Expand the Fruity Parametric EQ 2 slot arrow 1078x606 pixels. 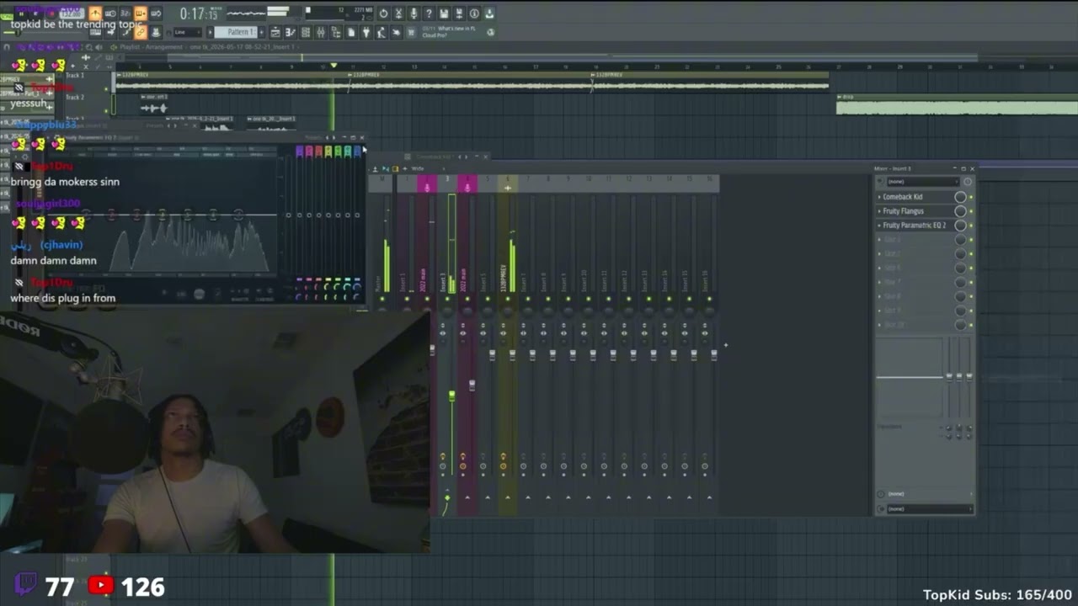tap(879, 226)
